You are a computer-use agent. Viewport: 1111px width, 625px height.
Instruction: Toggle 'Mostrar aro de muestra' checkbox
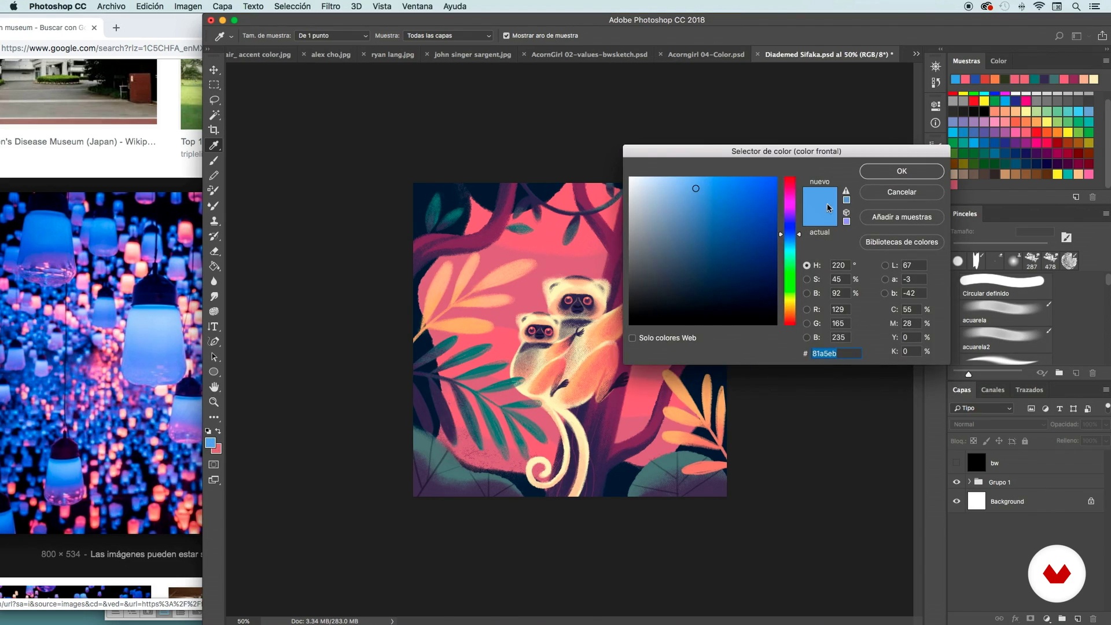pos(506,36)
